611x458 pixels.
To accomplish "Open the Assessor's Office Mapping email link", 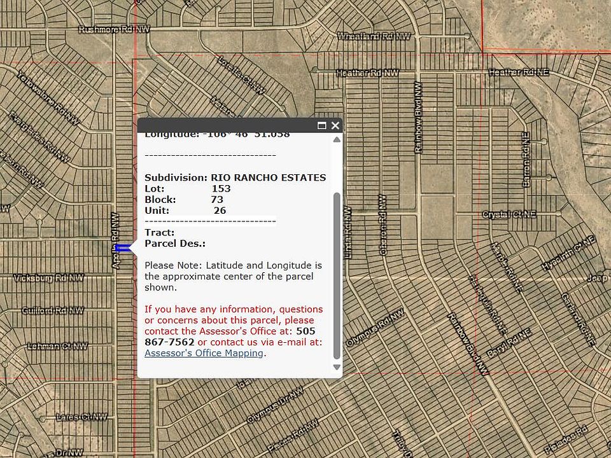I will [204, 353].
